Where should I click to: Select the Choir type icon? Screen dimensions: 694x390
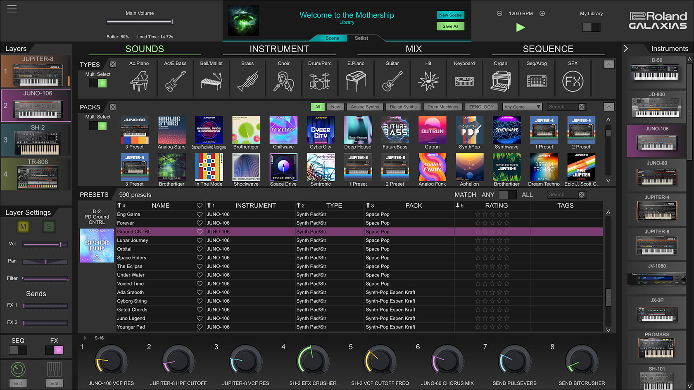pyautogui.click(x=284, y=81)
